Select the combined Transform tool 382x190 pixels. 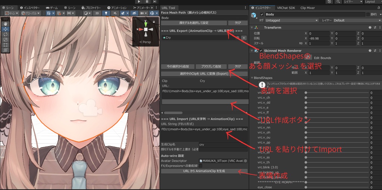[x=5, y=50]
